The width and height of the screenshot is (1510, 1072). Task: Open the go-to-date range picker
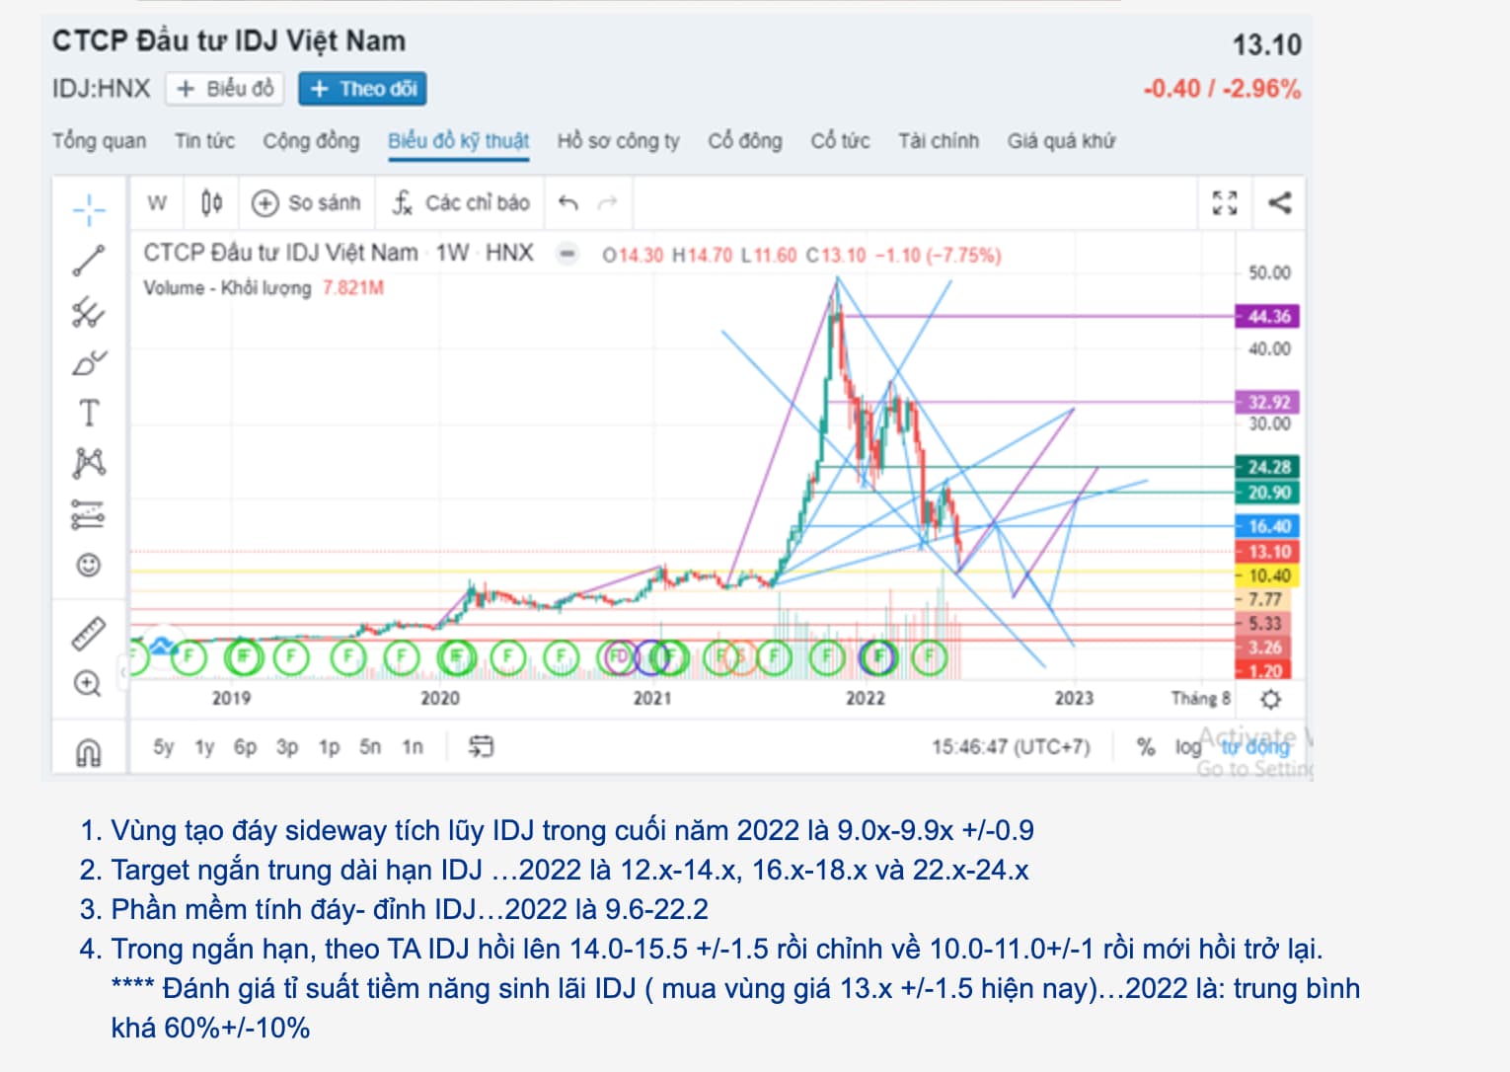pyautogui.click(x=481, y=746)
